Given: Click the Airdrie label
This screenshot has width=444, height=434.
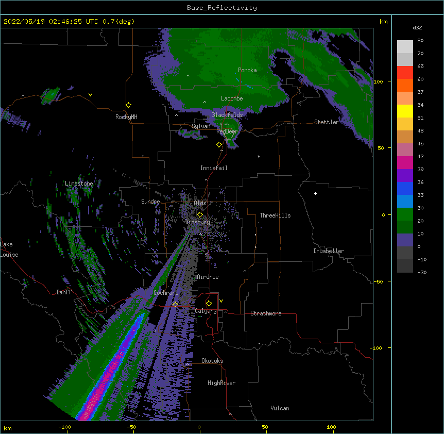Looking at the screenshot, I should [208, 277].
